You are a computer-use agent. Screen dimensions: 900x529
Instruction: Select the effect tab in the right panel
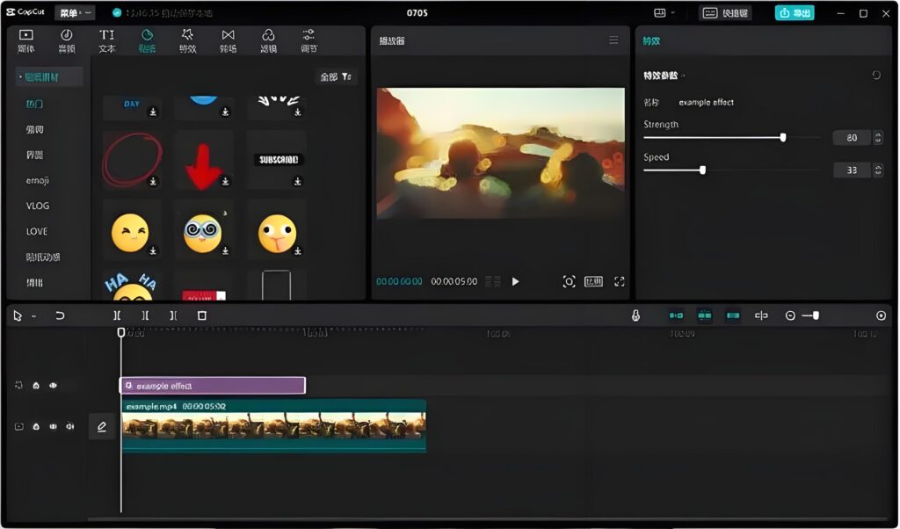coord(651,40)
